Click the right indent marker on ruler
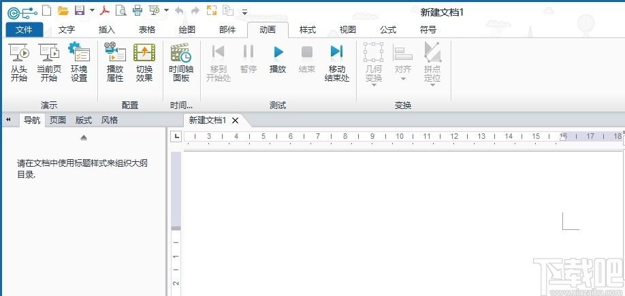 (563, 137)
